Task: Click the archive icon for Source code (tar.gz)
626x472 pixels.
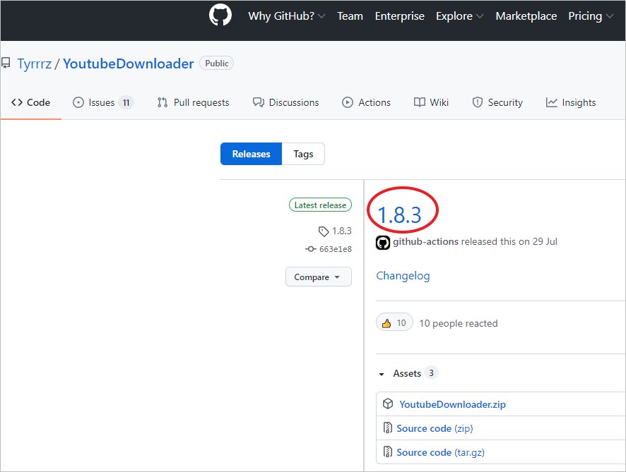Action: (388, 452)
